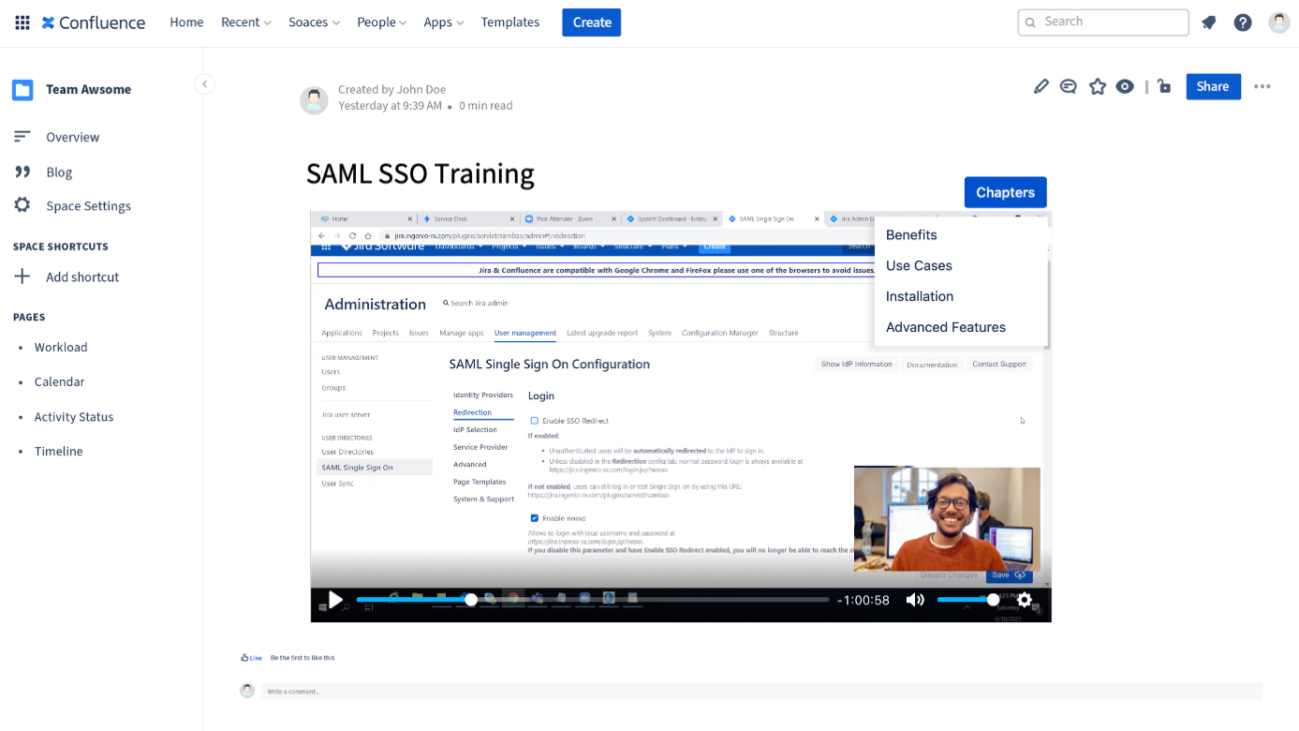Click the volume slider handle
Image resolution: width=1299 pixels, height=731 pixels.
(993, 600)
